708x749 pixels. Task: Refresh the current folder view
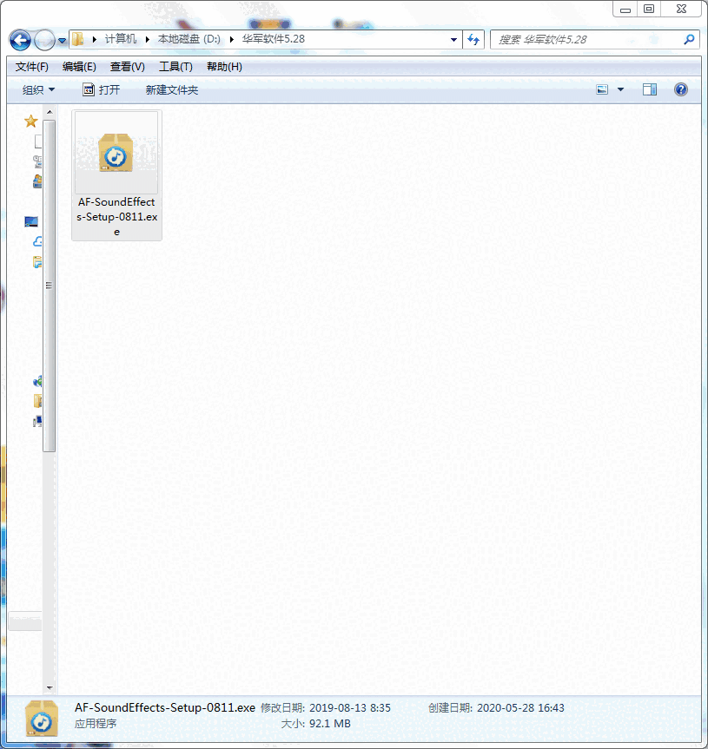pyautogui.click(x=474, y=39)
